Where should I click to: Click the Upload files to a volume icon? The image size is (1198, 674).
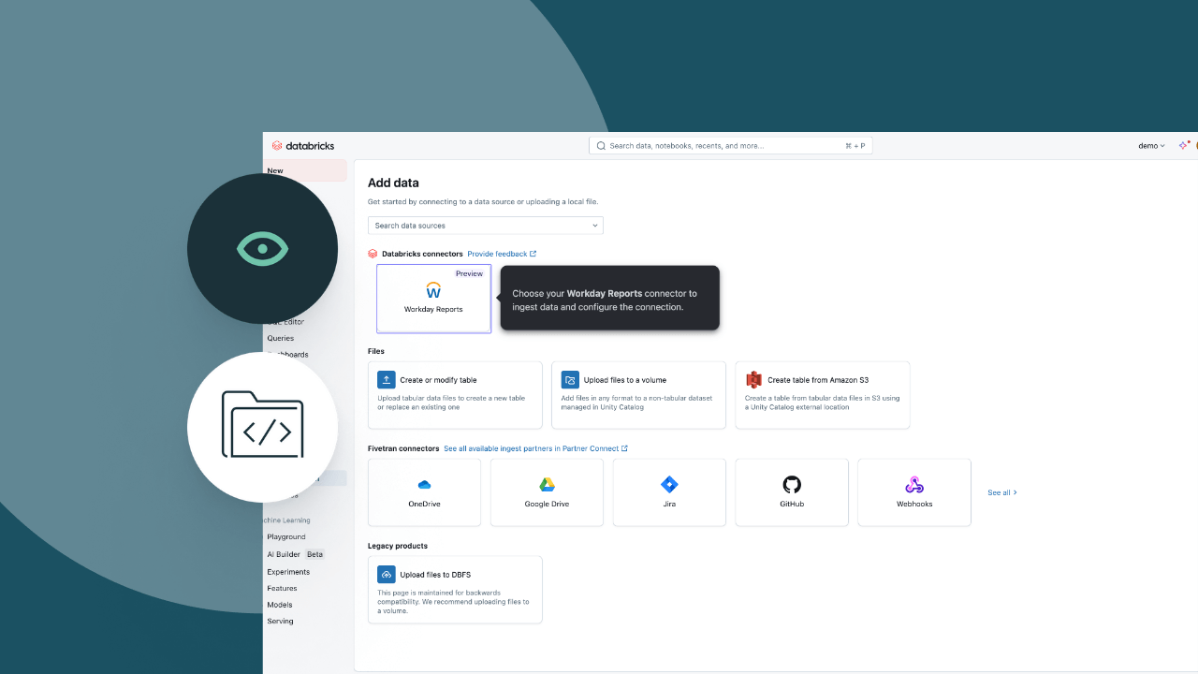570,380
